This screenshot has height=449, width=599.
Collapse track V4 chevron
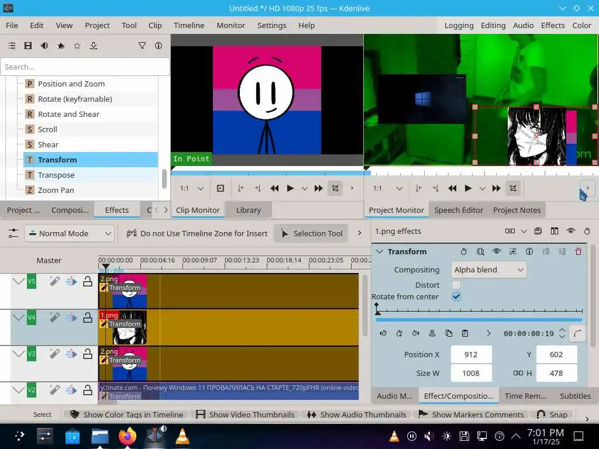18,317
